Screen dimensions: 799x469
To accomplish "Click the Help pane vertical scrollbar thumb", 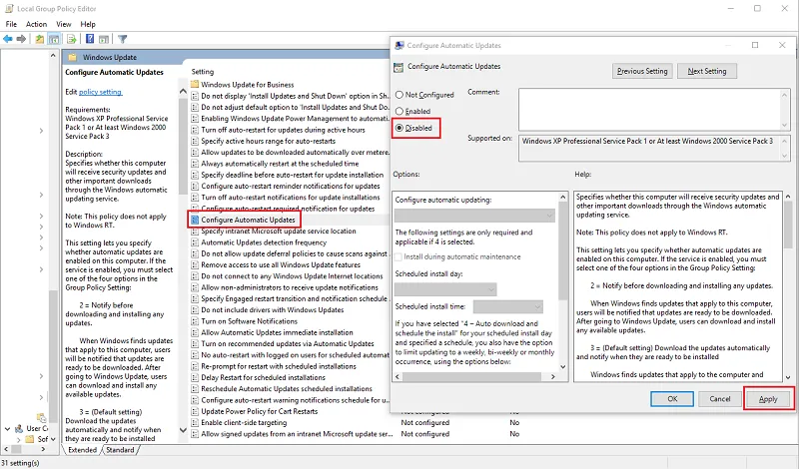I will click(788, 224).
